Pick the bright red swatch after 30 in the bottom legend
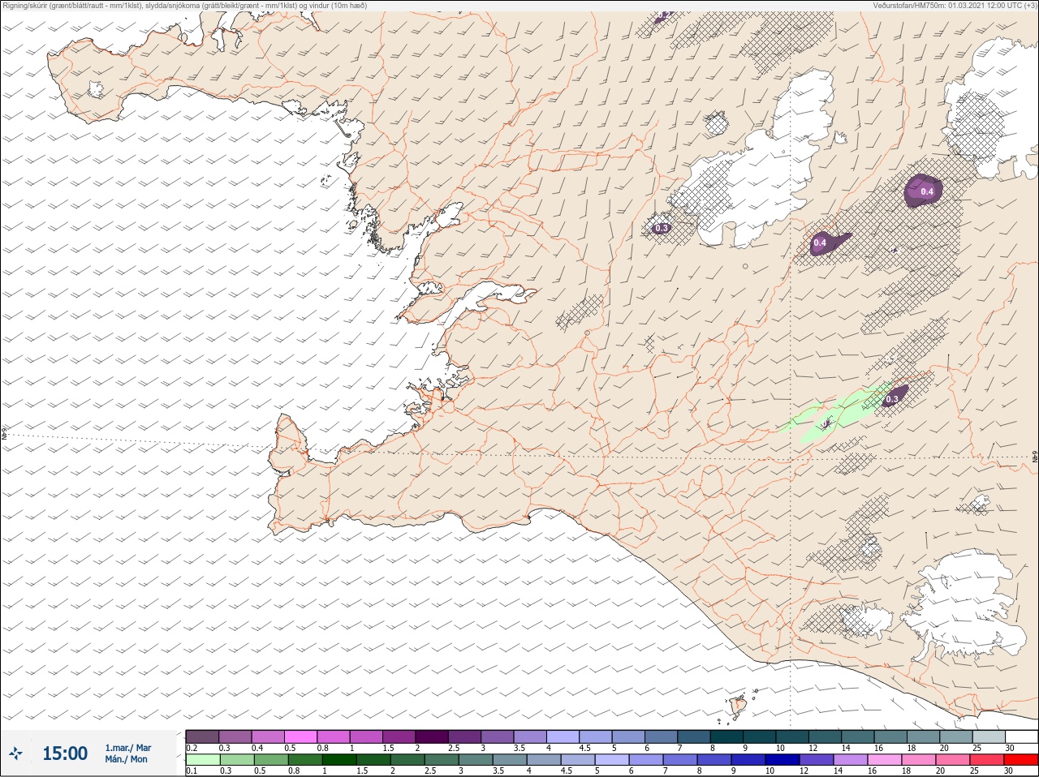Screen dimensions: 1039x777 click(1021, 759)
